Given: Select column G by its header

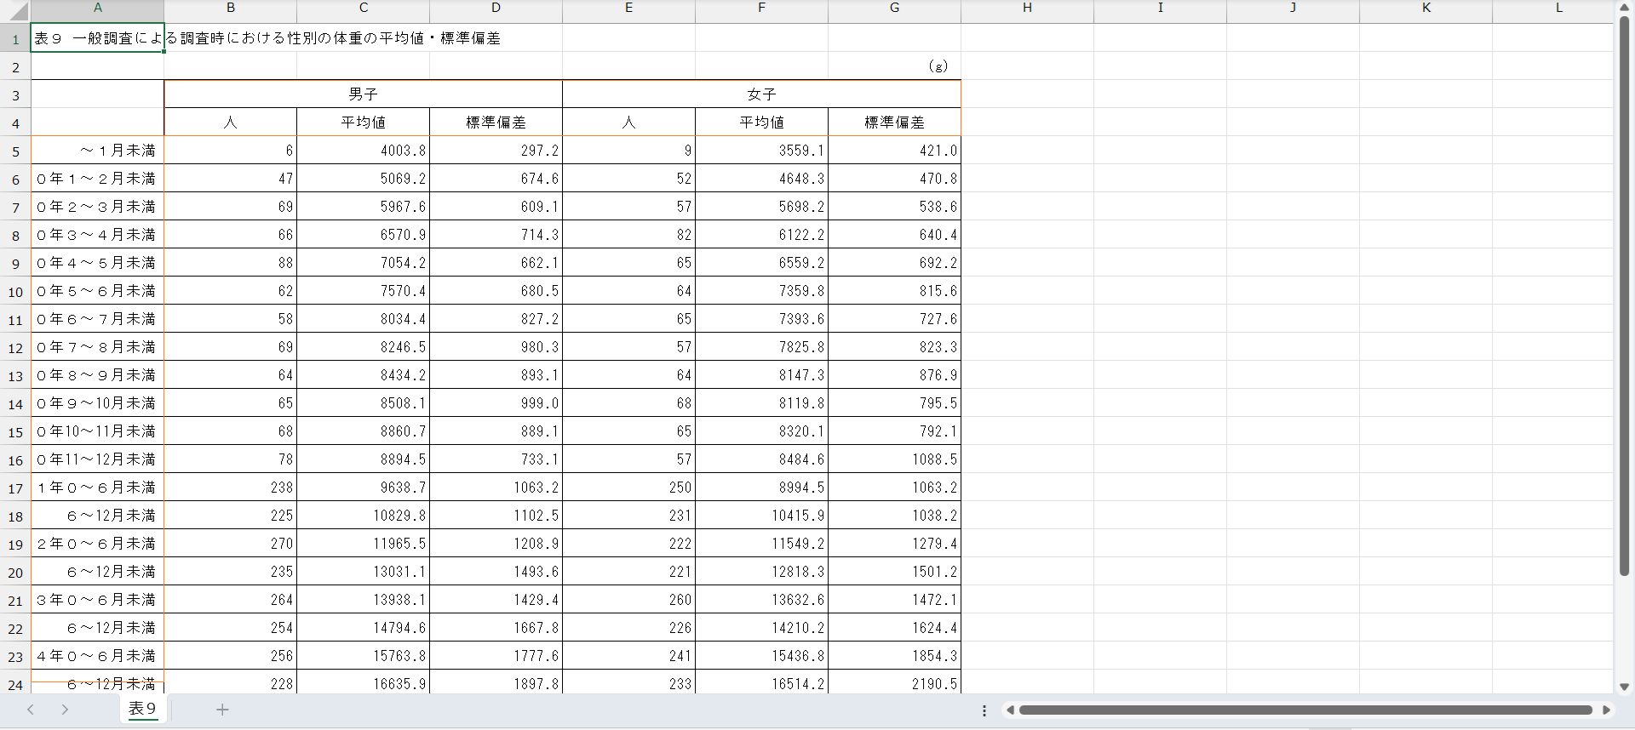Looking at the screenshot, I should [894, 8].
